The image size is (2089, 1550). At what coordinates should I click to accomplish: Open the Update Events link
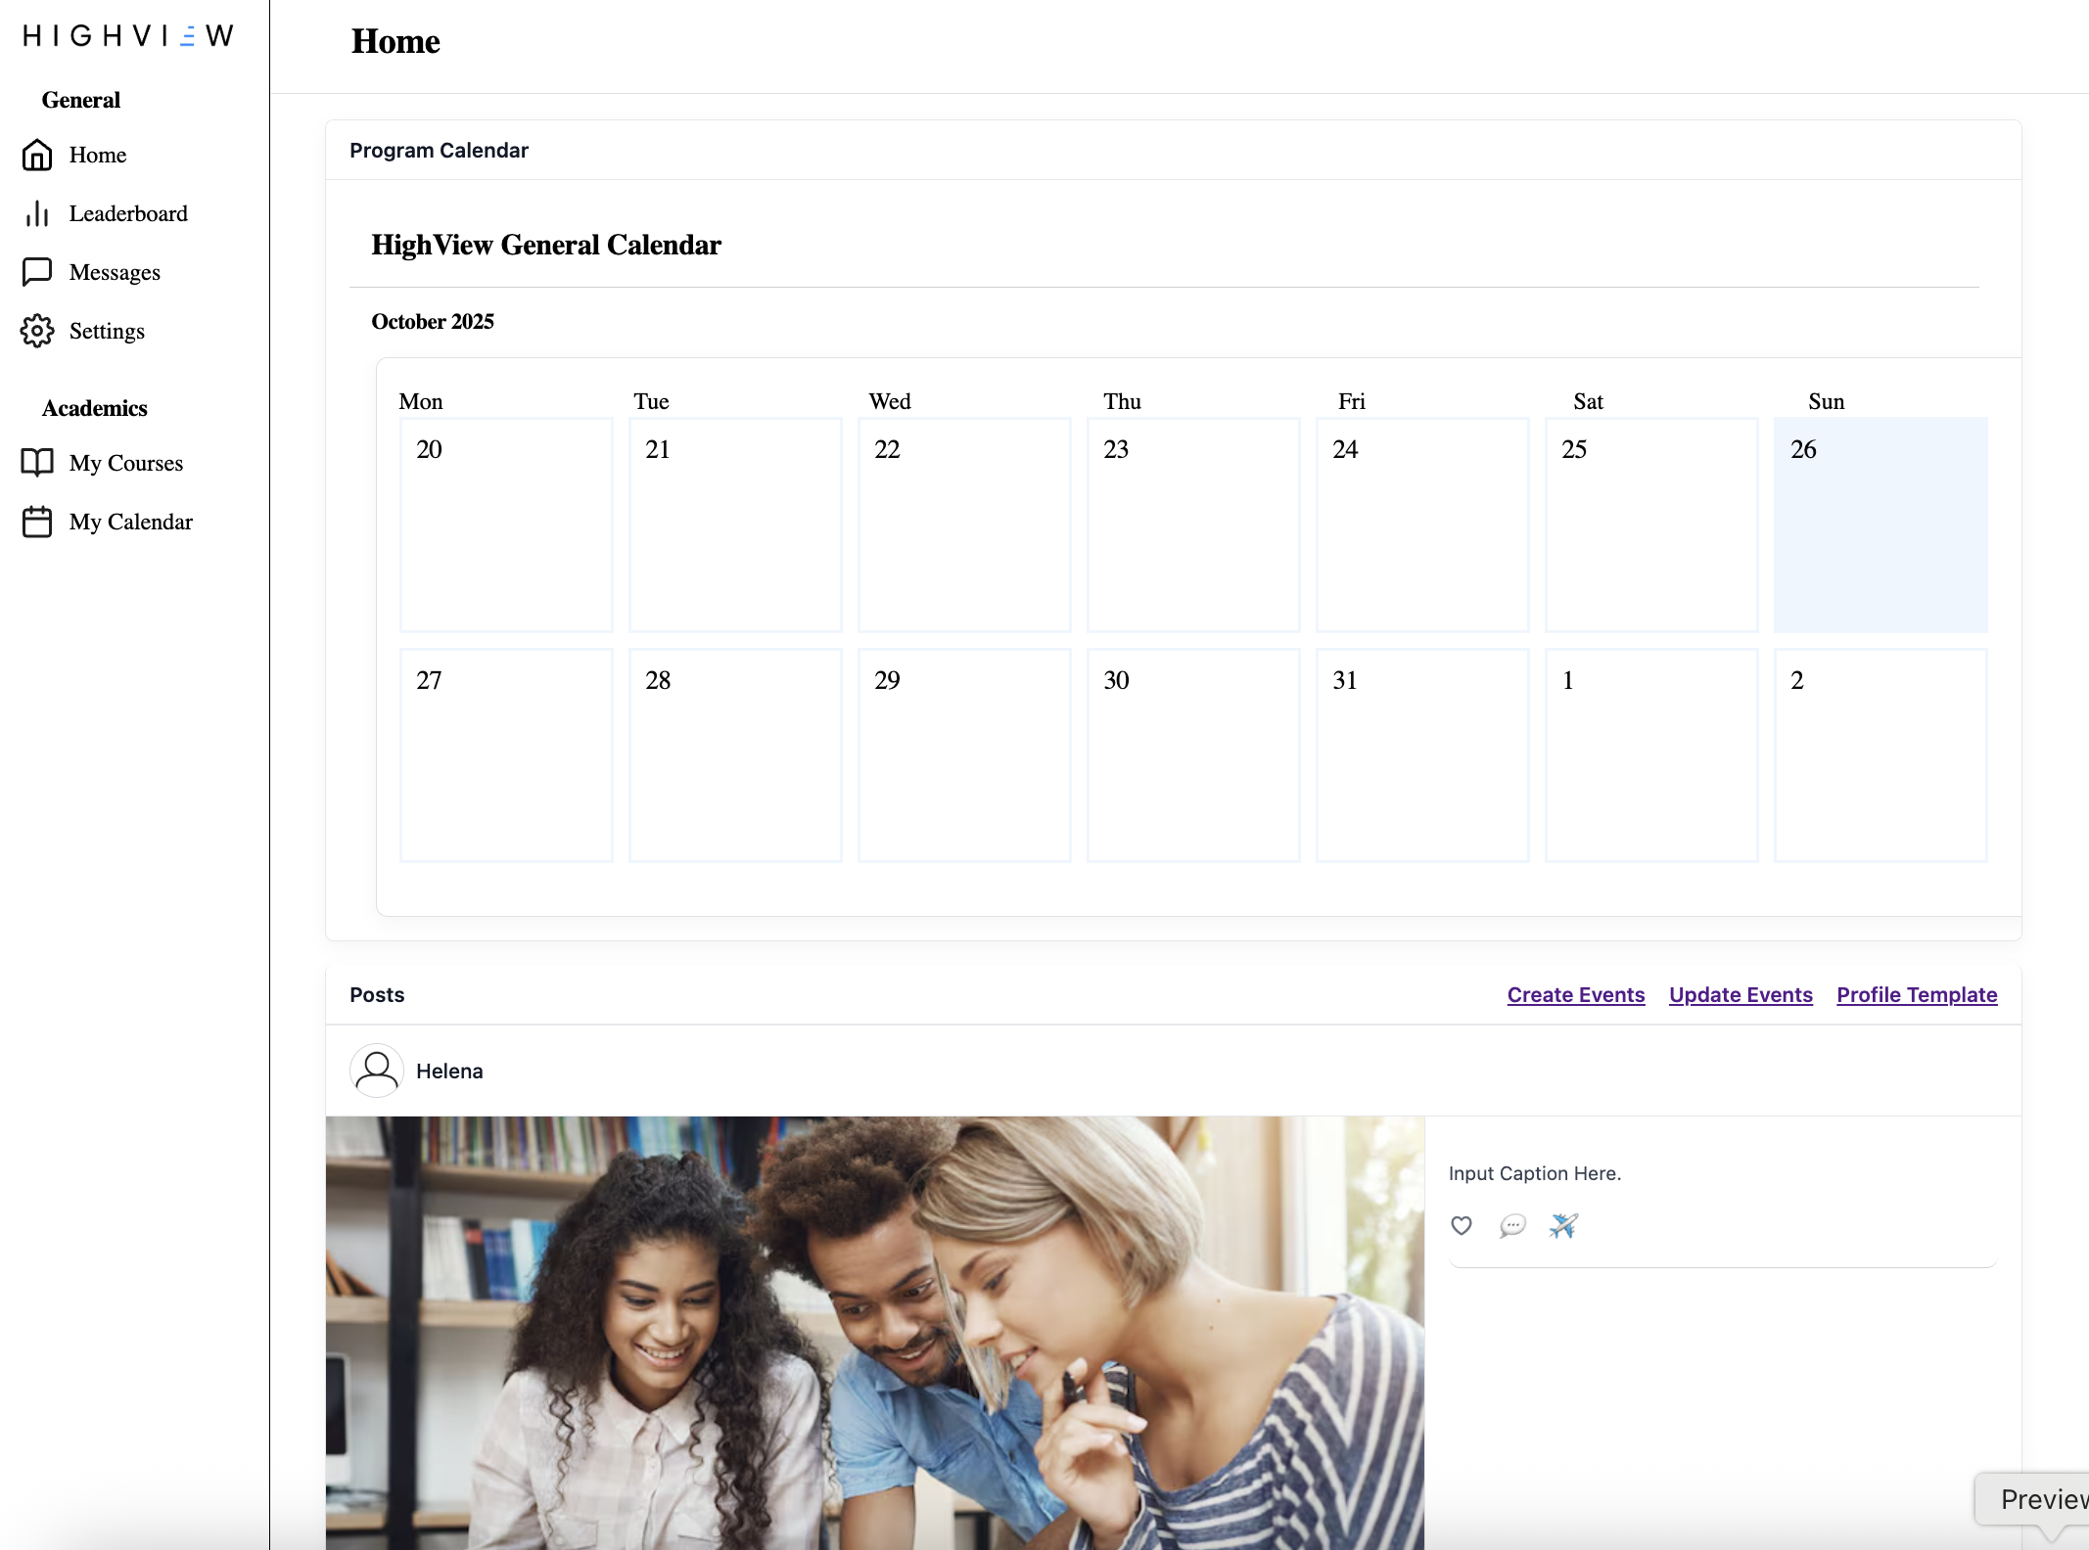(x=1741, y=995)
